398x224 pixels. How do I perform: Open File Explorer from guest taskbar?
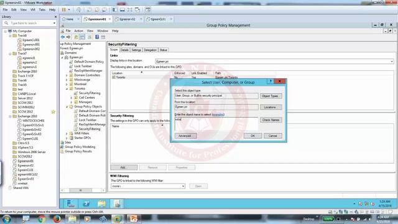tap(101, 203)
